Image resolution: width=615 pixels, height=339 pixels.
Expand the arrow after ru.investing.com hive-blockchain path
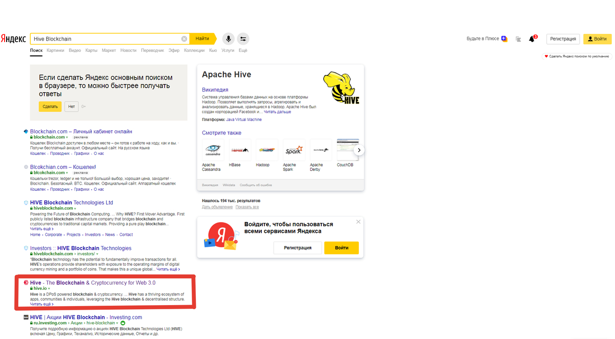click(x=117, y=323)
